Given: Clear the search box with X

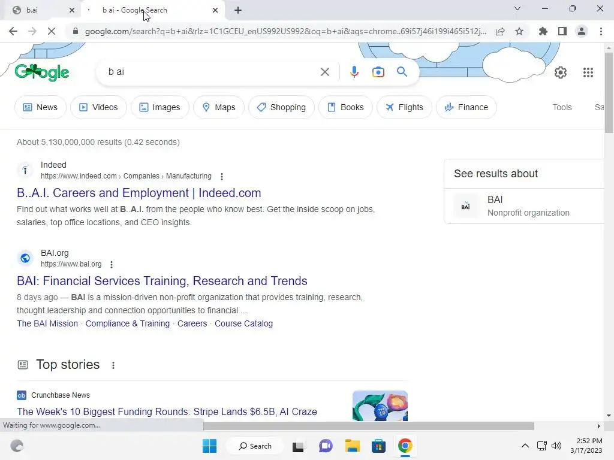Looking at the screenshot, I should (x=324, y=72).
